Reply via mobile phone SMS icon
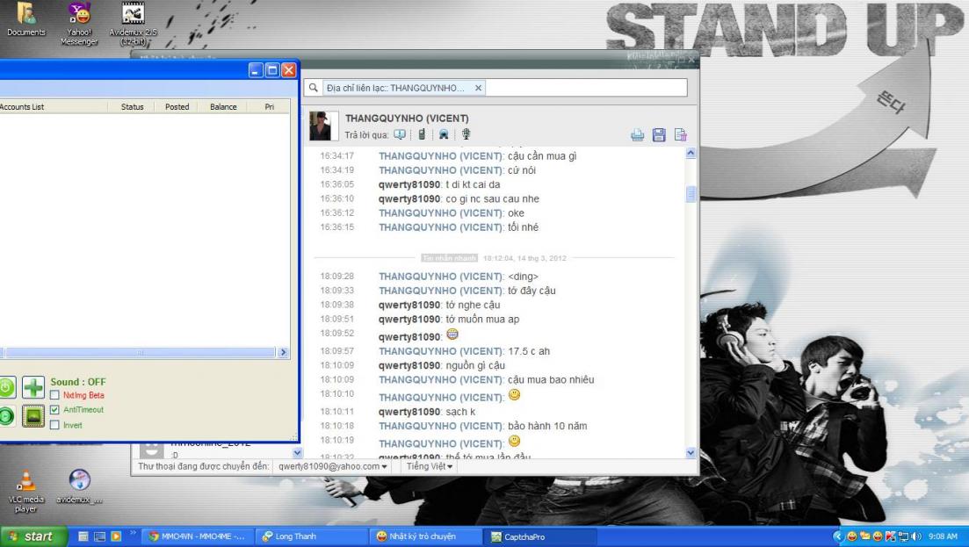Viewport: 969px width, 547px height. click(x=422, y=134)
